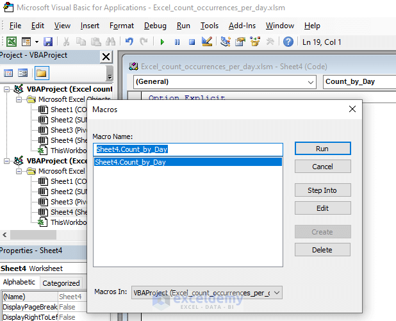The image size is (396, 321).
Task: Select Sheet4 in second VBAProject
Action: tap(62, 212)
